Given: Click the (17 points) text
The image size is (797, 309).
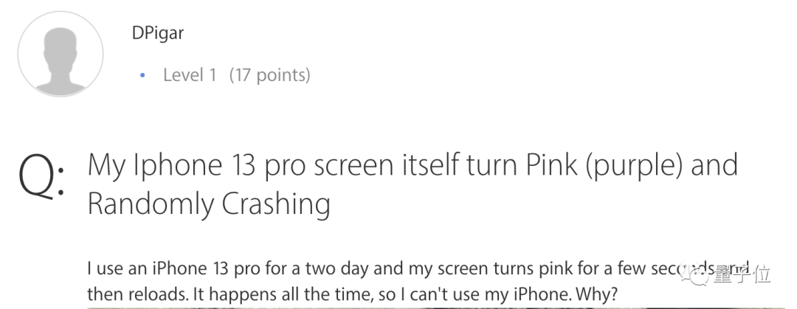Looking at the screenshot, I should pos(270,75).
